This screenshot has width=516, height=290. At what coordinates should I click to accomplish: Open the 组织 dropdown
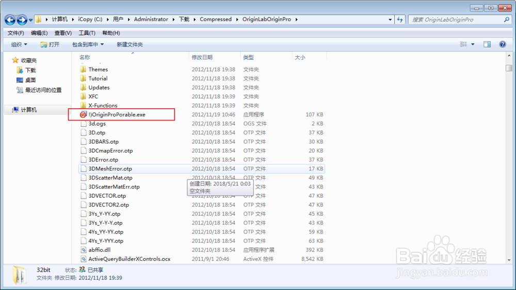[19, 44]
